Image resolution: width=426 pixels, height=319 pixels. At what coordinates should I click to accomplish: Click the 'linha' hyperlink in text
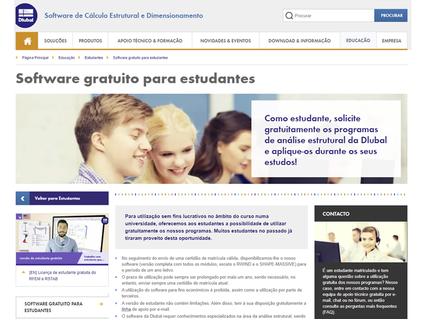point(126,309)
